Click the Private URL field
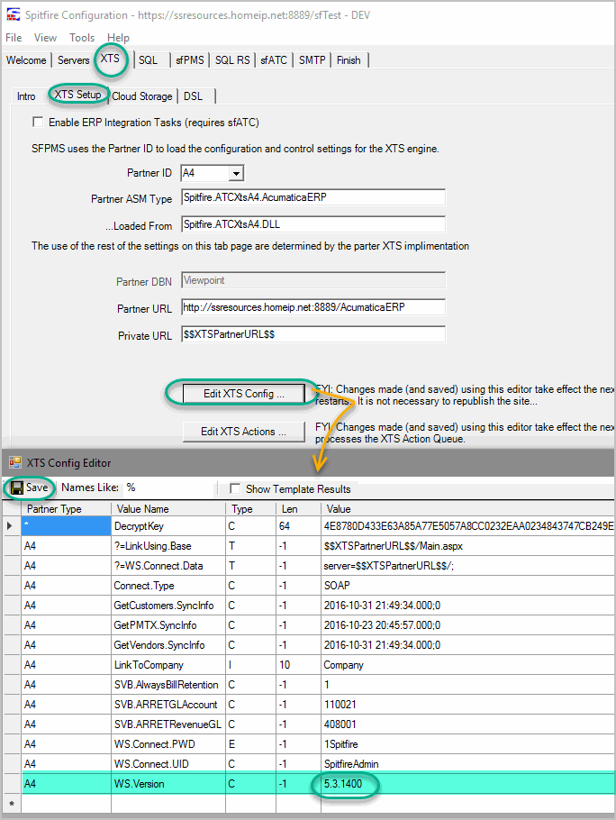 (313, 334)
